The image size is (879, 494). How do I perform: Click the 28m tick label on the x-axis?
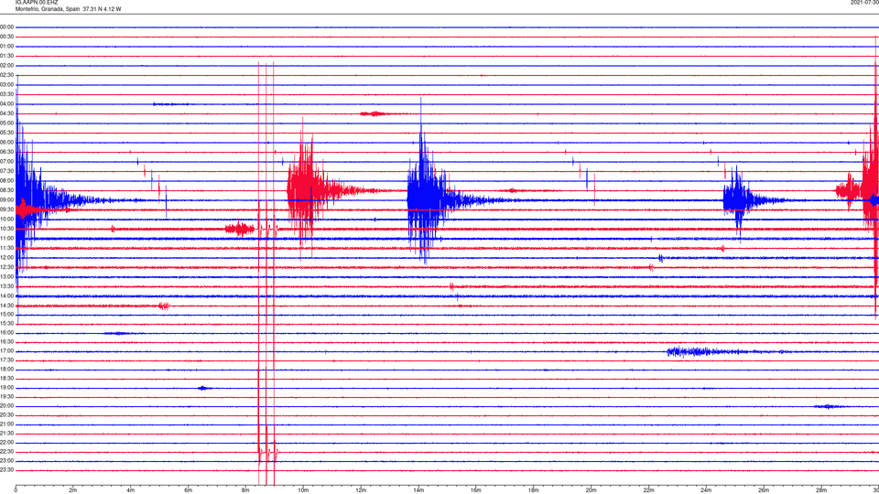pos(821,490)
